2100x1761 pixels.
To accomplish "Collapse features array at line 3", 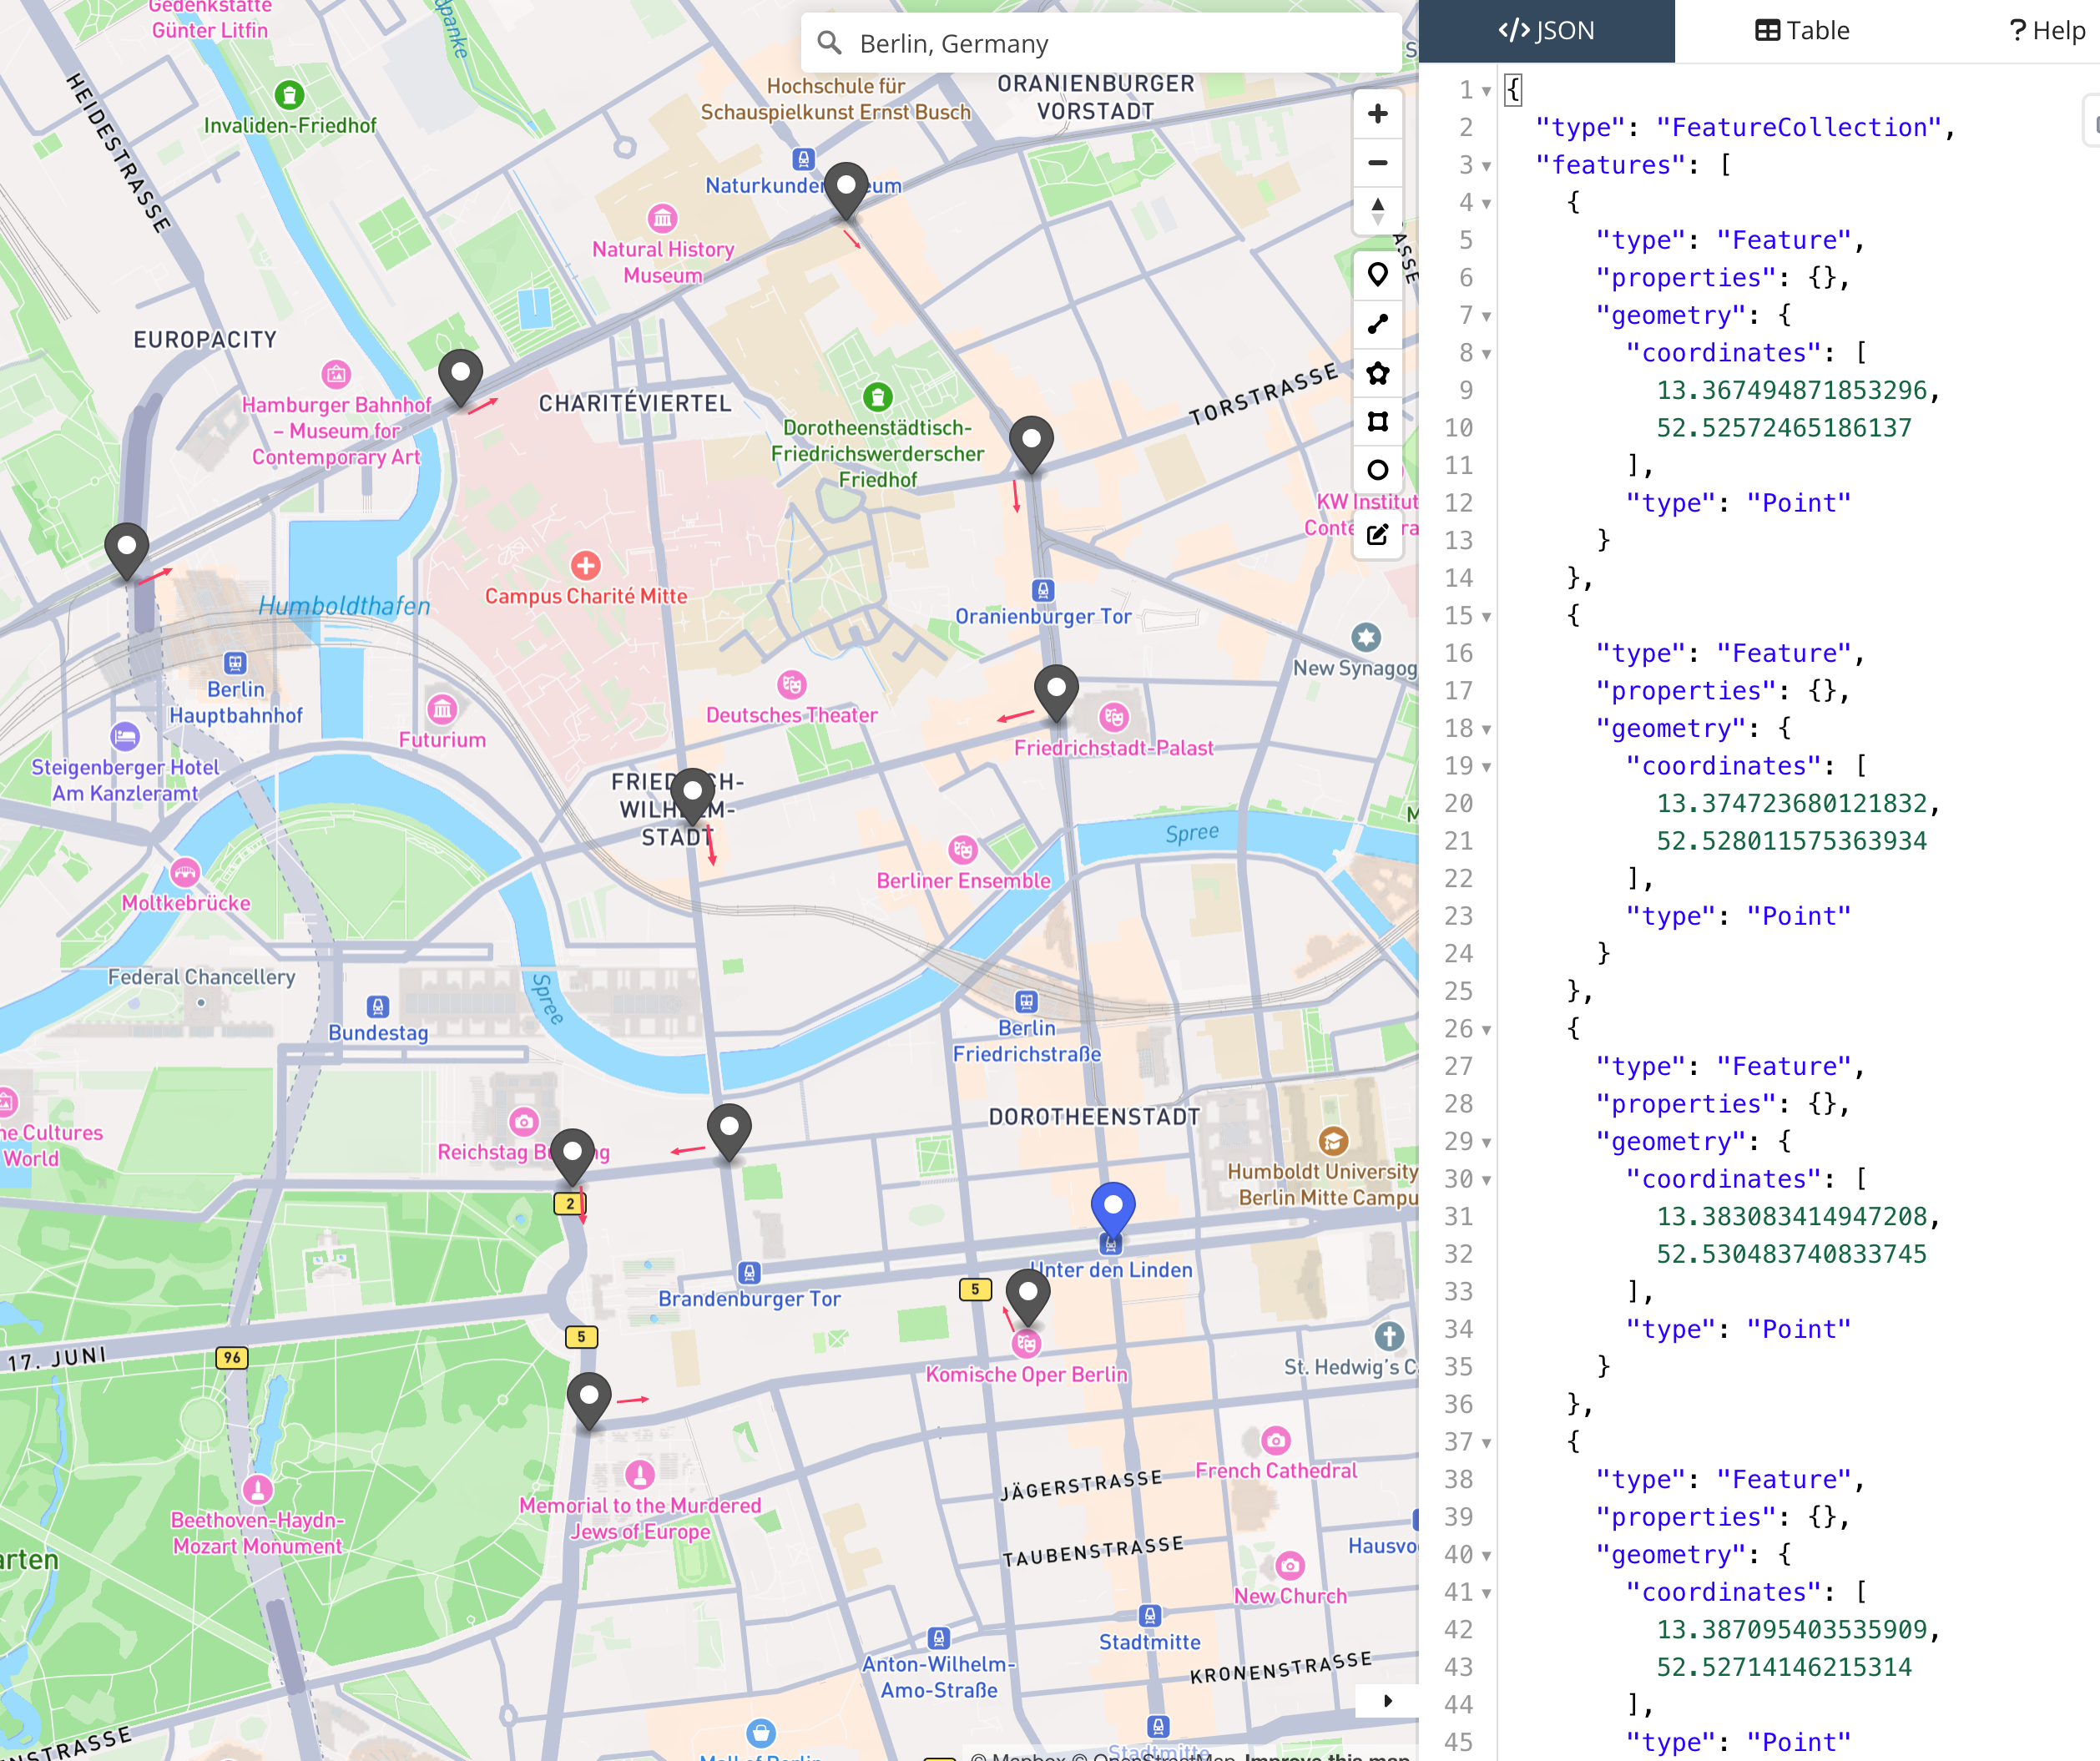I will pos(1486,166).
